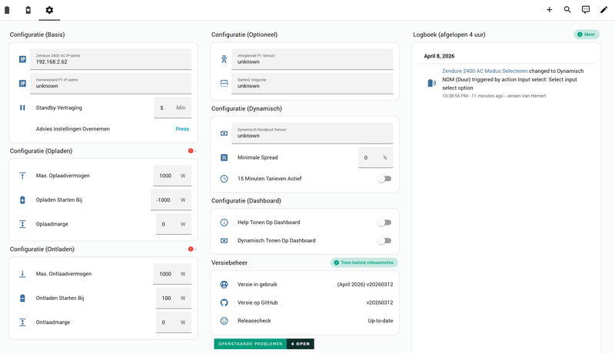Click clock icon for 15 Minuten Tarieven
The height and width of the screenshot is (353, 615).
click(x=224, y=179)
